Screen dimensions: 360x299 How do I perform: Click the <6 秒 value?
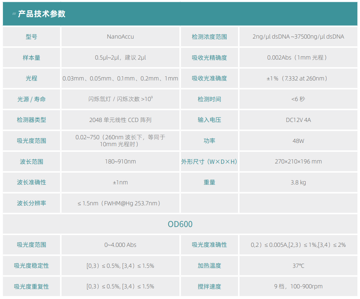[x=298, y=99]
